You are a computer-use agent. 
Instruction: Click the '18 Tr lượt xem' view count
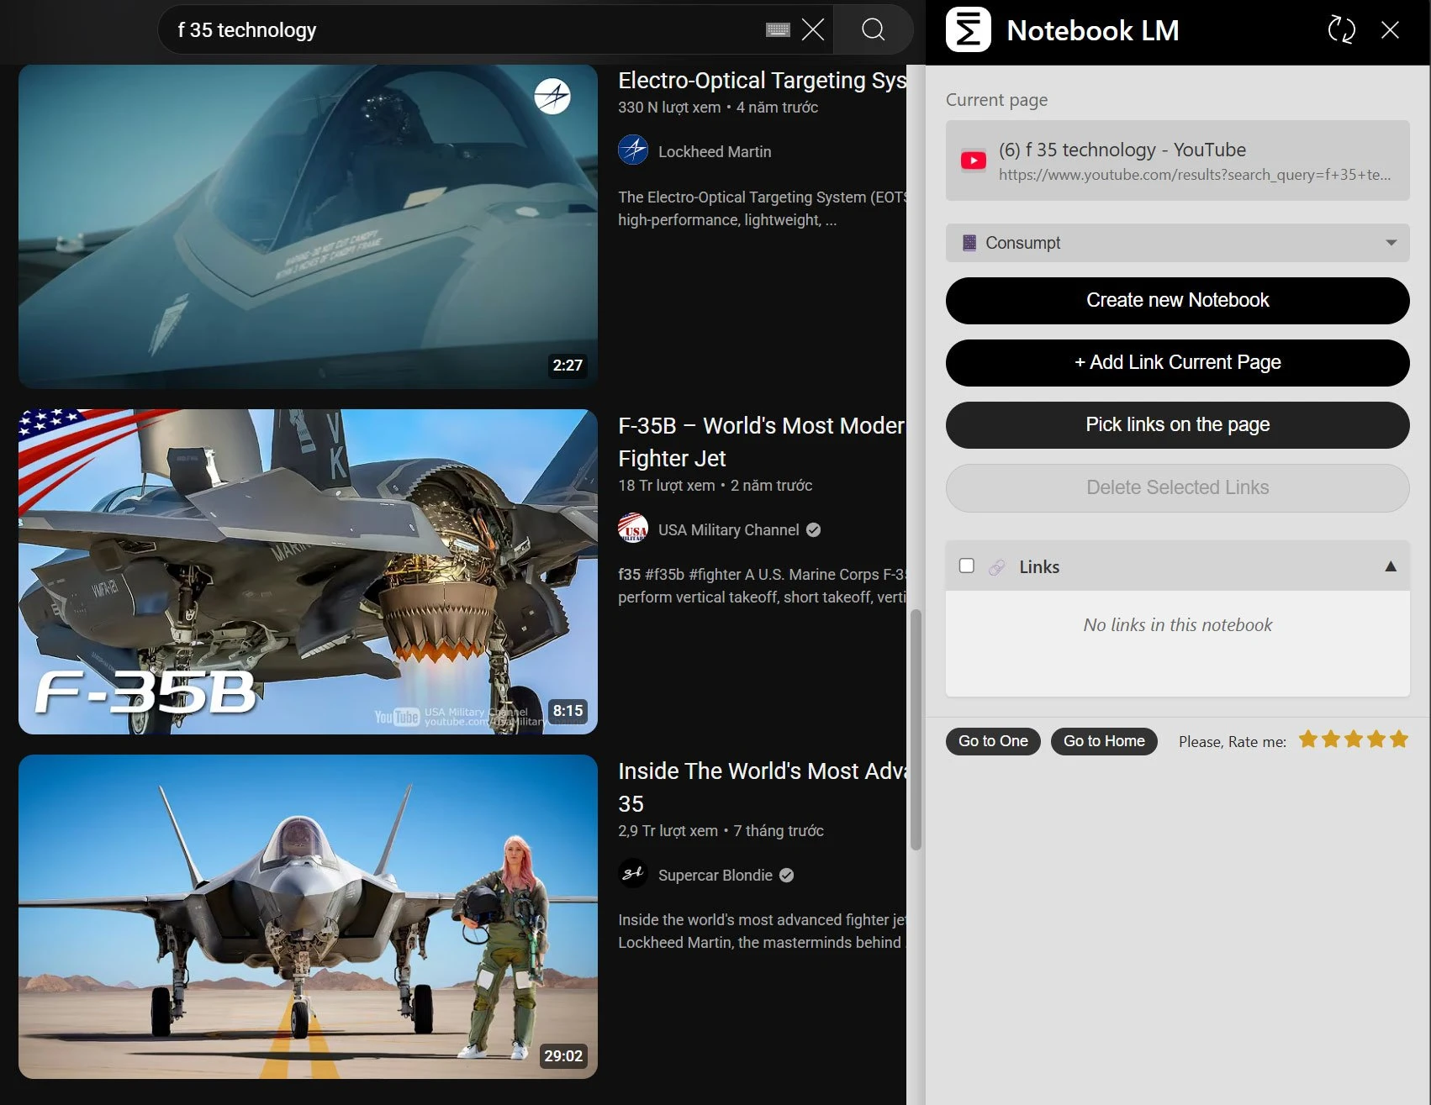coord(667,486)
